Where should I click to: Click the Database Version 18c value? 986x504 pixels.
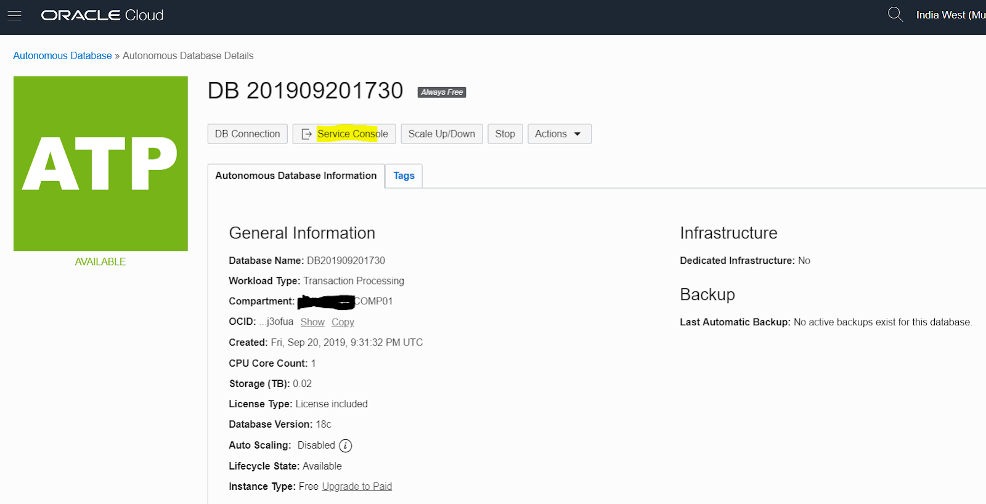tap(324, 424)
